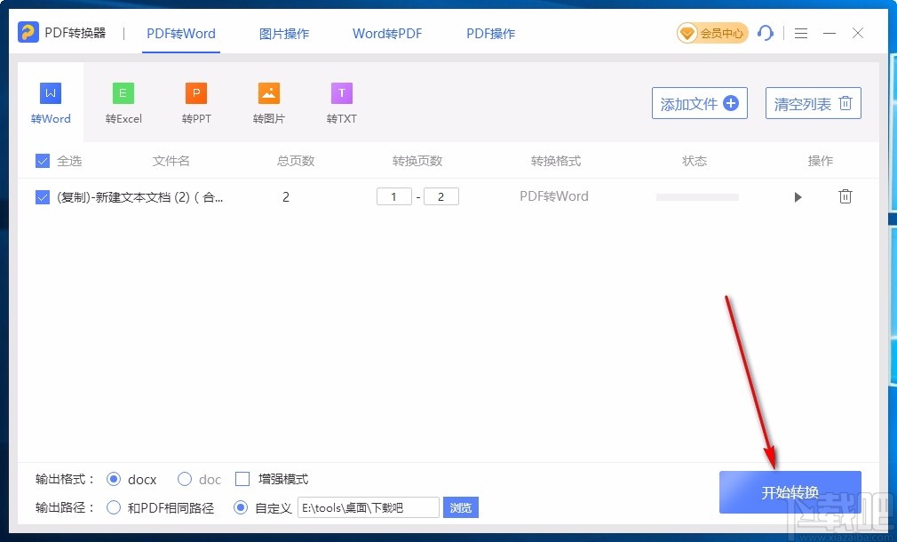Screen dimensions: 897x542
Task: Select the doc output format
Action: click(184, 479)
